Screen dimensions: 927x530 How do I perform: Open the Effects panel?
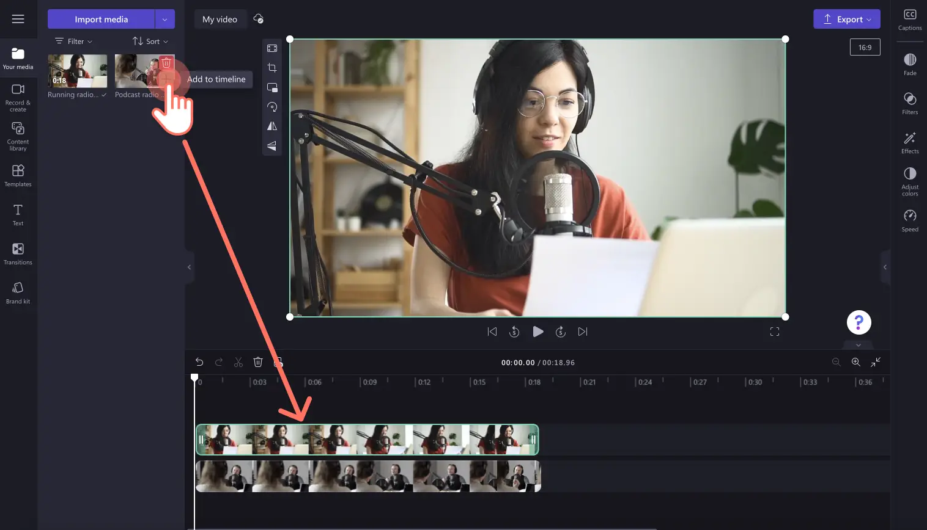[909, 142]
